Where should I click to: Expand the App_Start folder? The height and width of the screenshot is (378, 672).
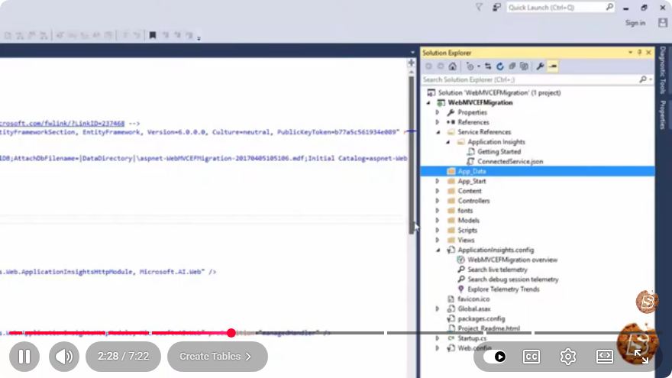pyautogui.click(x=438, y=181)
